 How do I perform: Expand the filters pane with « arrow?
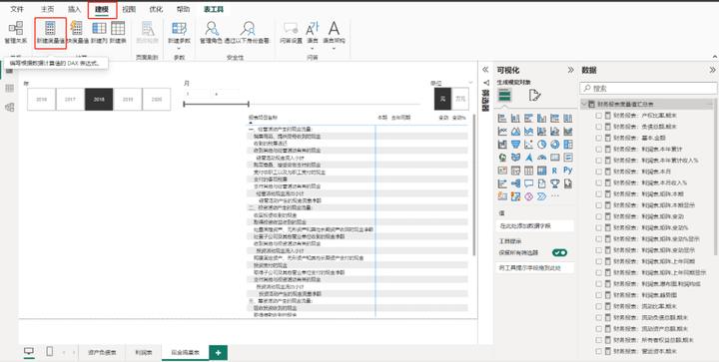coord(485,70)
